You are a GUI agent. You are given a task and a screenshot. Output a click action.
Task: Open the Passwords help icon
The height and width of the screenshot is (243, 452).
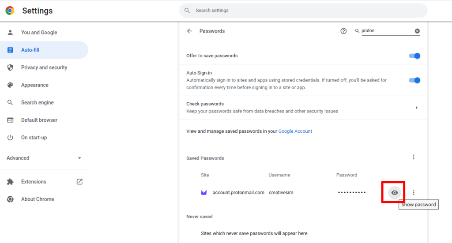(x=343, y=31)
